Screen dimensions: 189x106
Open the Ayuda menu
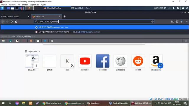click(43, 5)
